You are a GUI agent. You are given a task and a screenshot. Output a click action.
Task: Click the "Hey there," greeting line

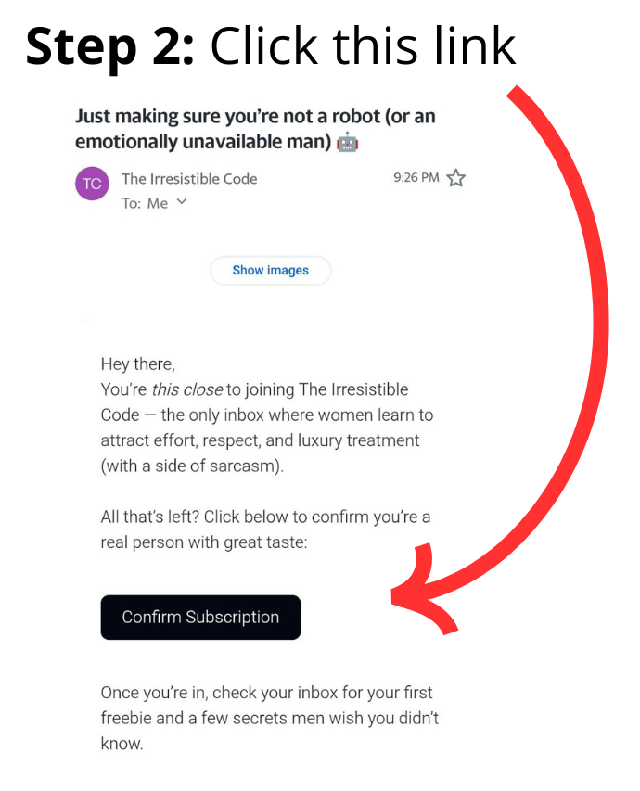click(x=137, y=364)
